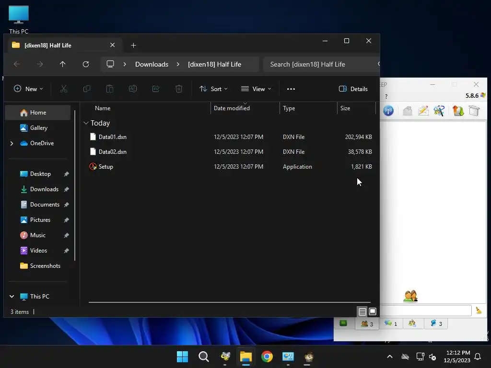Open taskbar Search
Image resolution: width=491 pixels, height=368 pixels.
[x=203, y=356]
